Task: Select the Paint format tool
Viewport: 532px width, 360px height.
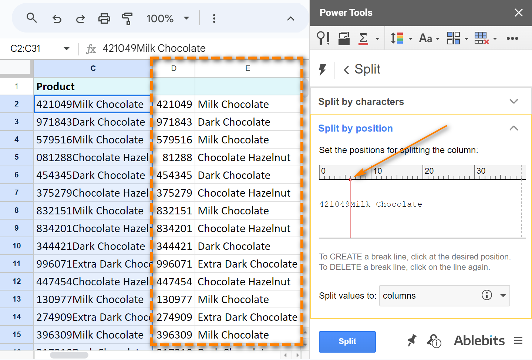Action: click(127, 18)
